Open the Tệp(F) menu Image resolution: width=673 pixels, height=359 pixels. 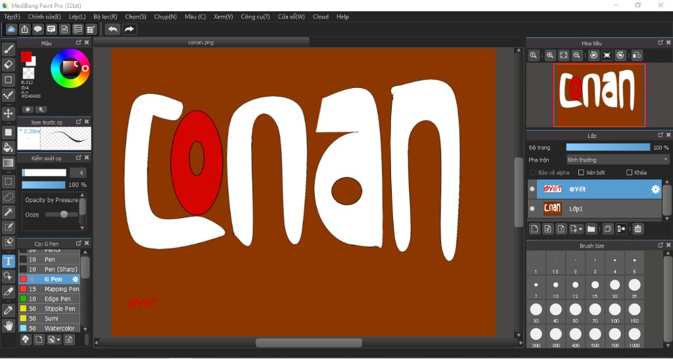[12, 16]
